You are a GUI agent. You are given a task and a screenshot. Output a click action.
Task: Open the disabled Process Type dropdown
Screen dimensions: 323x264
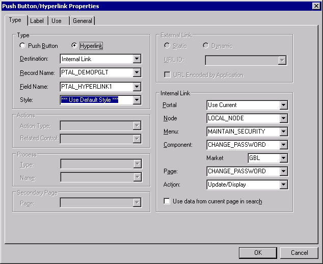(137, 164)
